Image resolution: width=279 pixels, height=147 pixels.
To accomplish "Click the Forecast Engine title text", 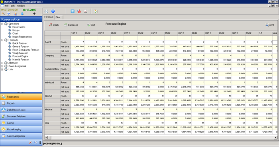I will tap(116, 24).
